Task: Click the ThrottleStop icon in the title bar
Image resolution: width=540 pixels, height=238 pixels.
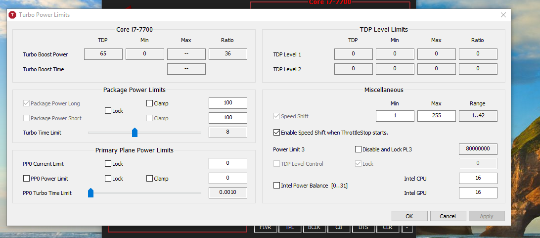Action: 13,15
